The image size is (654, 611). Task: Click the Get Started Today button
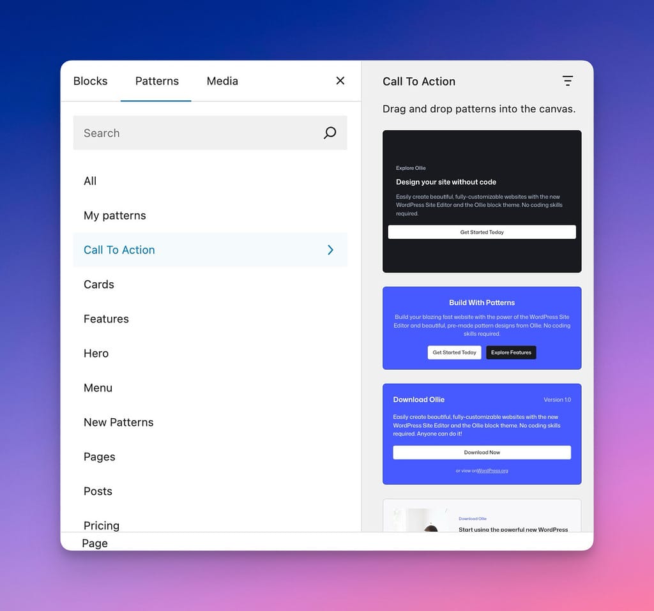click(x=482, y=232)
